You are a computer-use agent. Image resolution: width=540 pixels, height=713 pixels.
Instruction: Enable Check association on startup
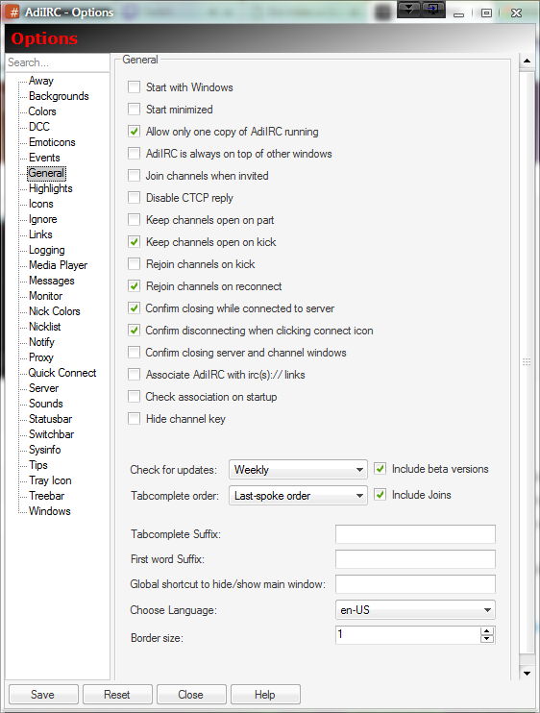135,397
